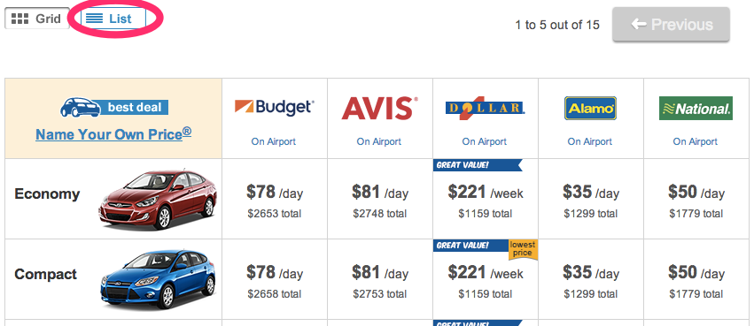Viewport: 754px width, 326px height.
Task: Click the Dollar logo
Action: pyautogui.click(x=486, y=109)
